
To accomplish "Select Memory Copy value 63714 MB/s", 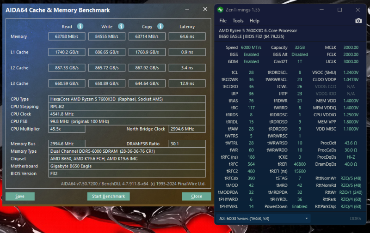I will 147,36.
